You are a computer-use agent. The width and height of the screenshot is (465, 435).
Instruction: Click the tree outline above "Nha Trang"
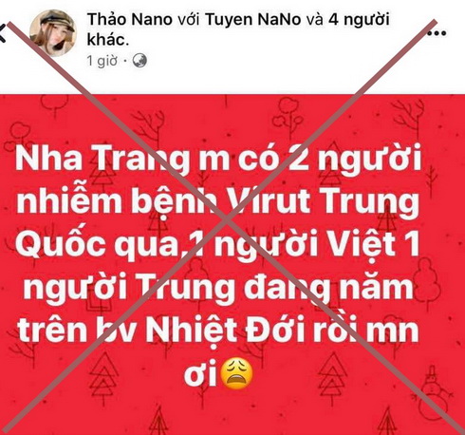[x=54, y=106]
